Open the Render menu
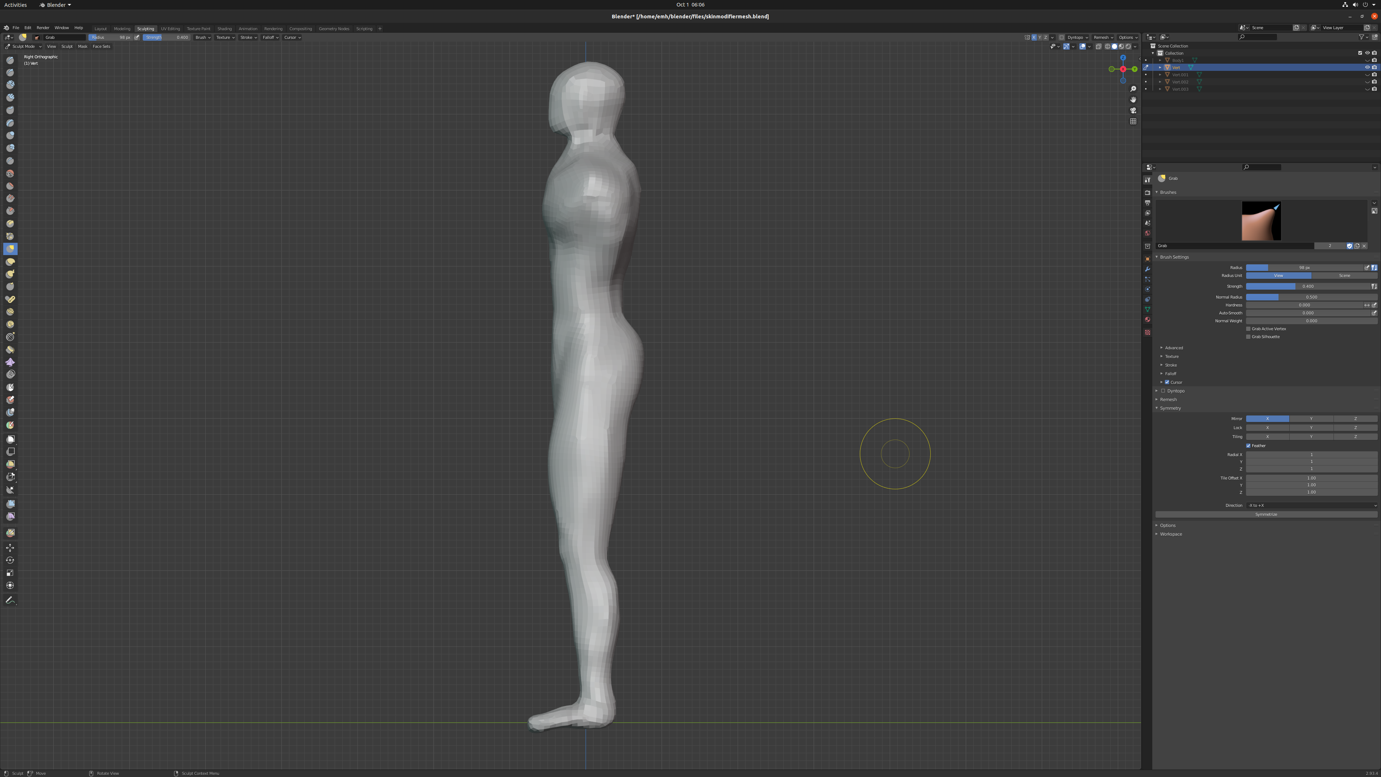This screenshot has height=777, width=1381. [x=43, y=28]
